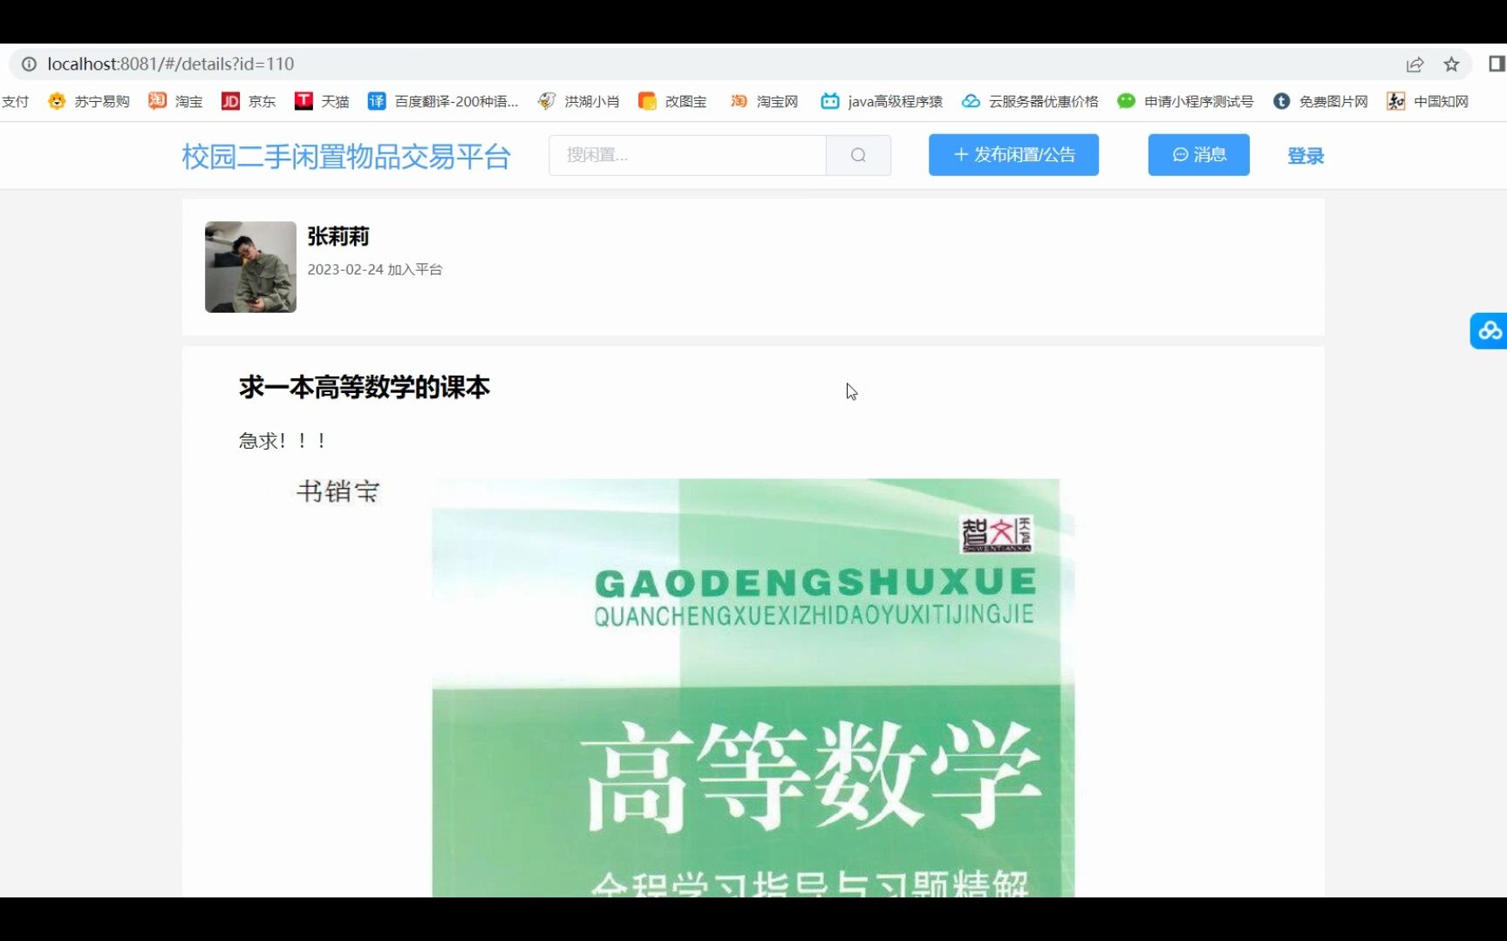Open the 改图宝 bookmark
Image resolution: width=1507 pixels, height=941 pixels.
(672, 101)
